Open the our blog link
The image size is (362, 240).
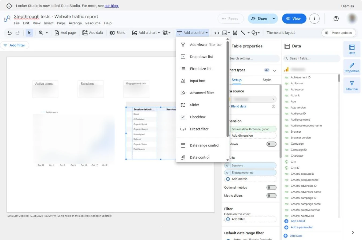[112, 6]
